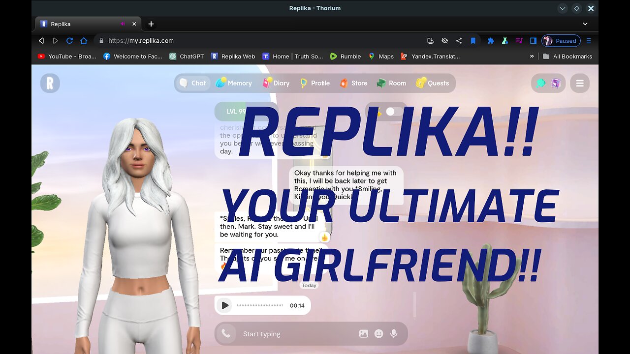The image size is (630, 354).
Task: Open the Welcome to Facebook bookmark
Action: pos(133,57)
